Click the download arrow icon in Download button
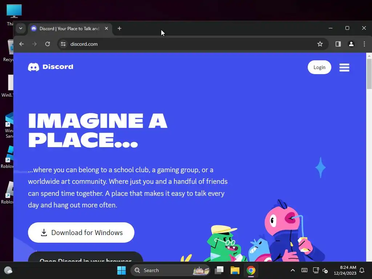Viewport: 372px width, 279px height. [x=44, y=232]
